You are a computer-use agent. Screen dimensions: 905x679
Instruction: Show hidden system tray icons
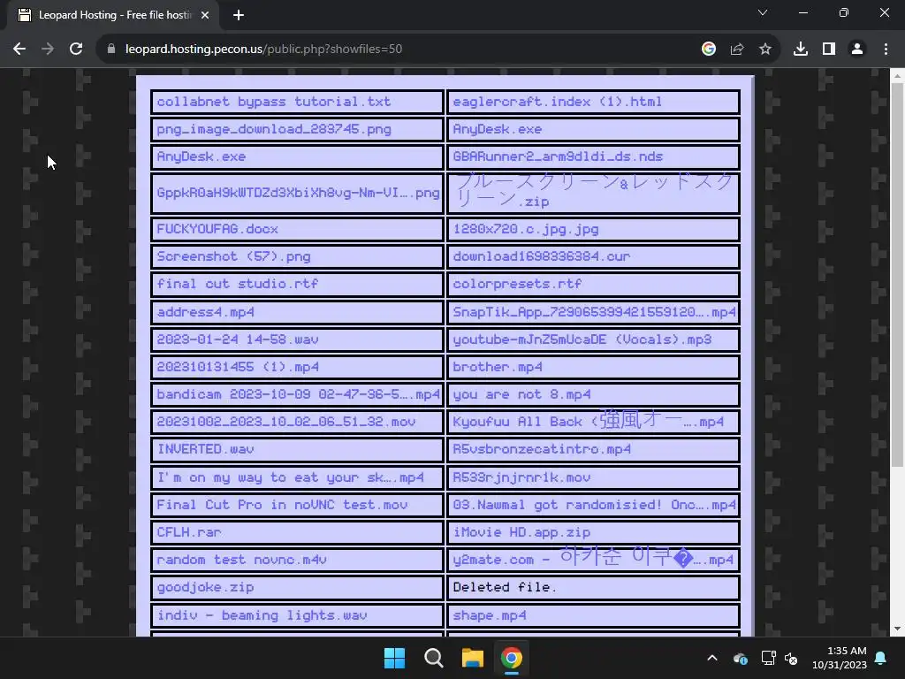tap(712, 658)
